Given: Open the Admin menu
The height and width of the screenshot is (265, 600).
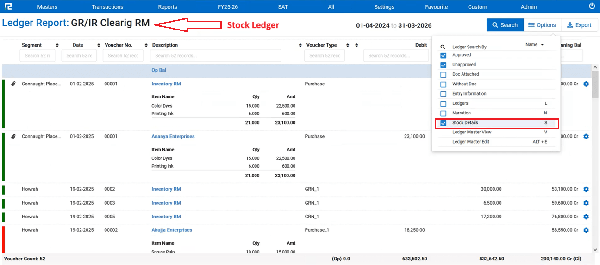Looking at the screenshot, I should tap(529, 7).
